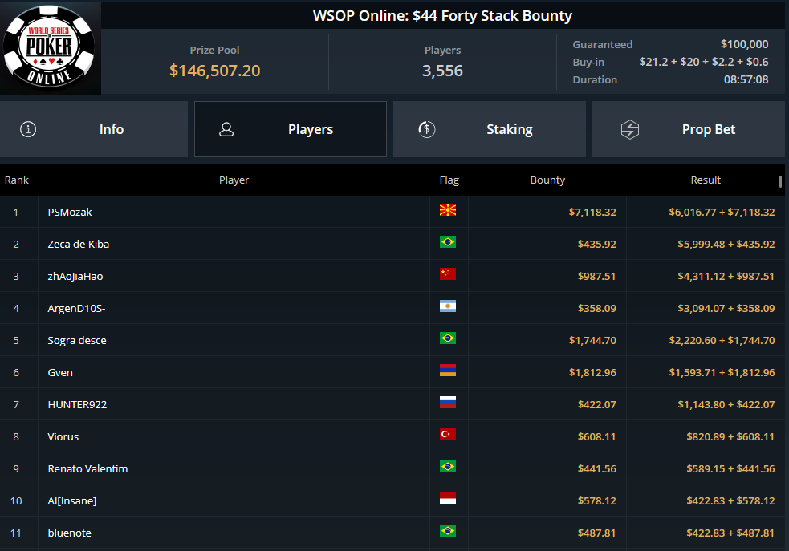Select the Players tab

[291, 129]
